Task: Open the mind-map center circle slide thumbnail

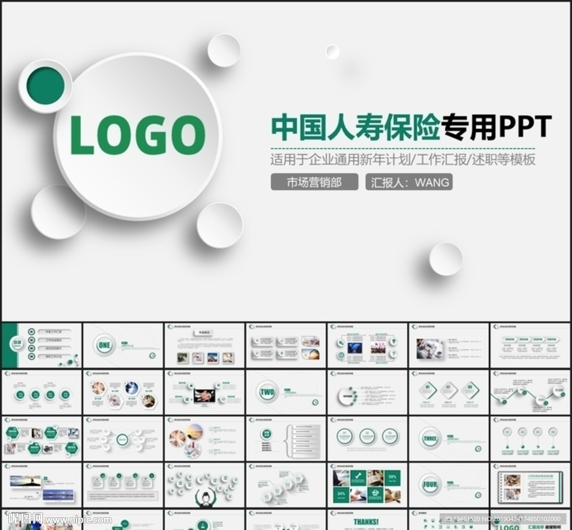Action: [x=123, y=438]
